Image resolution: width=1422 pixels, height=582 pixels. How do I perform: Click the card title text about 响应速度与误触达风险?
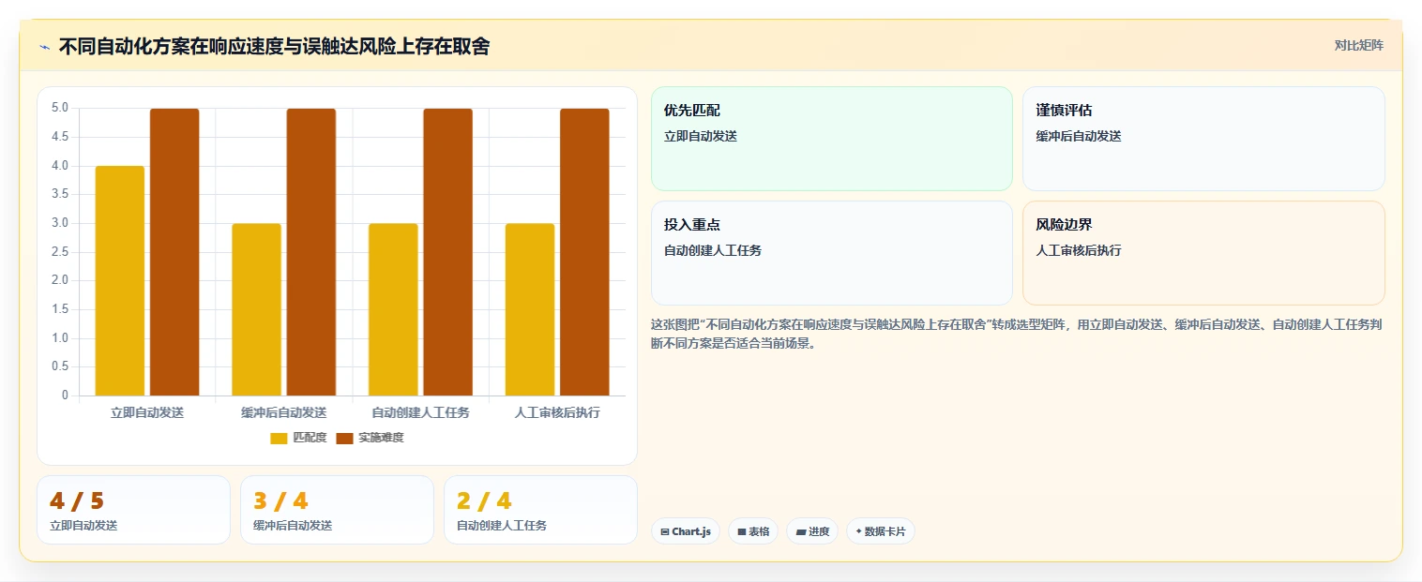(x=274, y=46)
